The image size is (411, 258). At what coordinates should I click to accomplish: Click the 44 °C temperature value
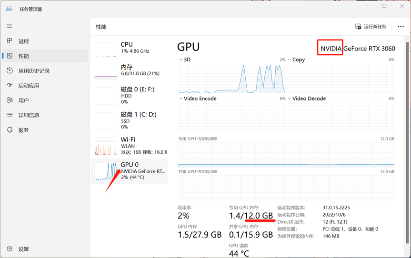[239, 254]
